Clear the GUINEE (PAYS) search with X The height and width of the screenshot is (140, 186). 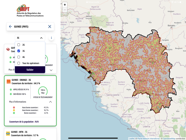pos(50,27)
